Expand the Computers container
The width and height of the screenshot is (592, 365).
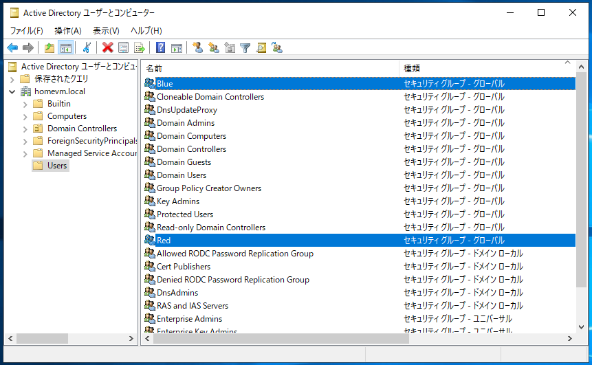click(25, 117)
